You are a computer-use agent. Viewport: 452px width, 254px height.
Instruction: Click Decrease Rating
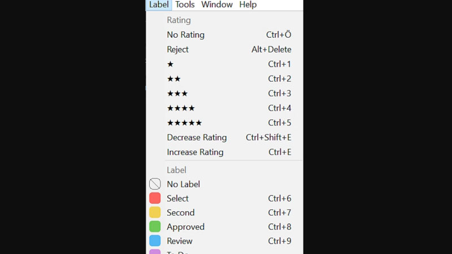coord(197,138)
